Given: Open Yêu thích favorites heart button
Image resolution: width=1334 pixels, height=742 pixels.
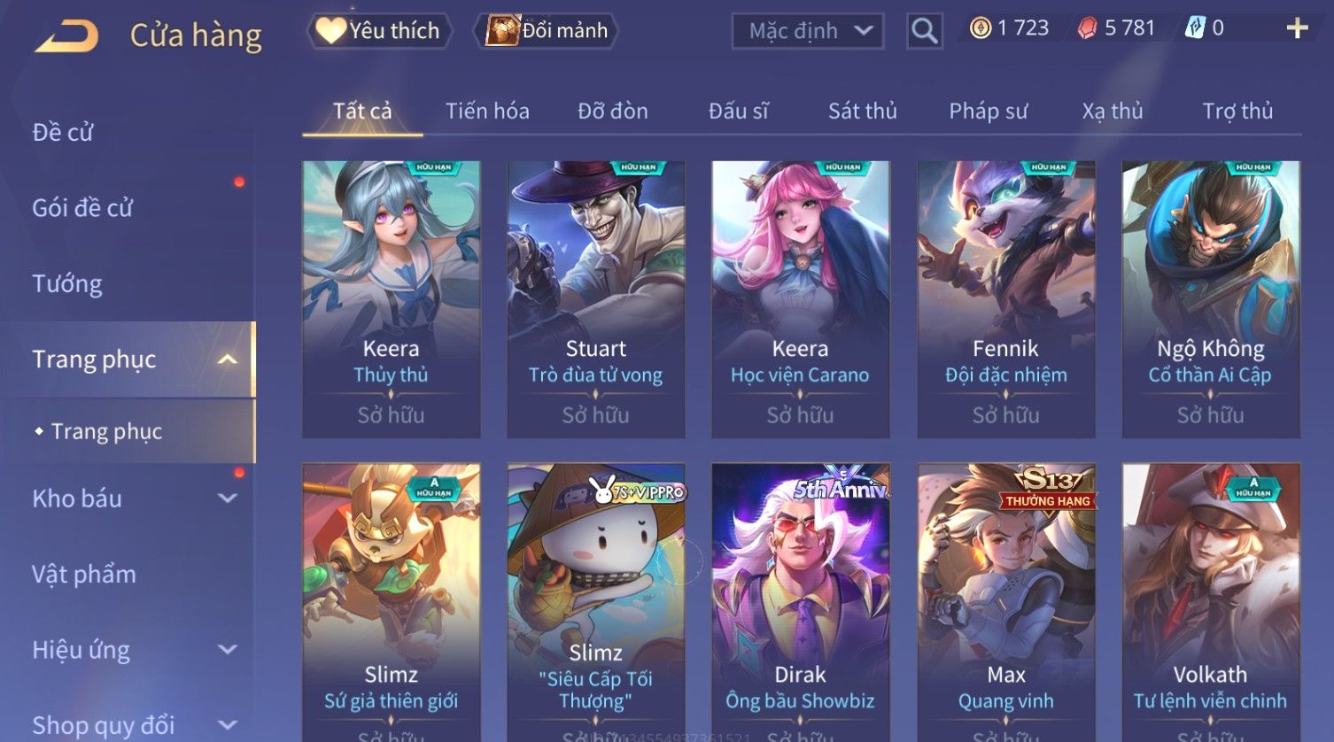Looking at the screenshot, I should (379, 31).
